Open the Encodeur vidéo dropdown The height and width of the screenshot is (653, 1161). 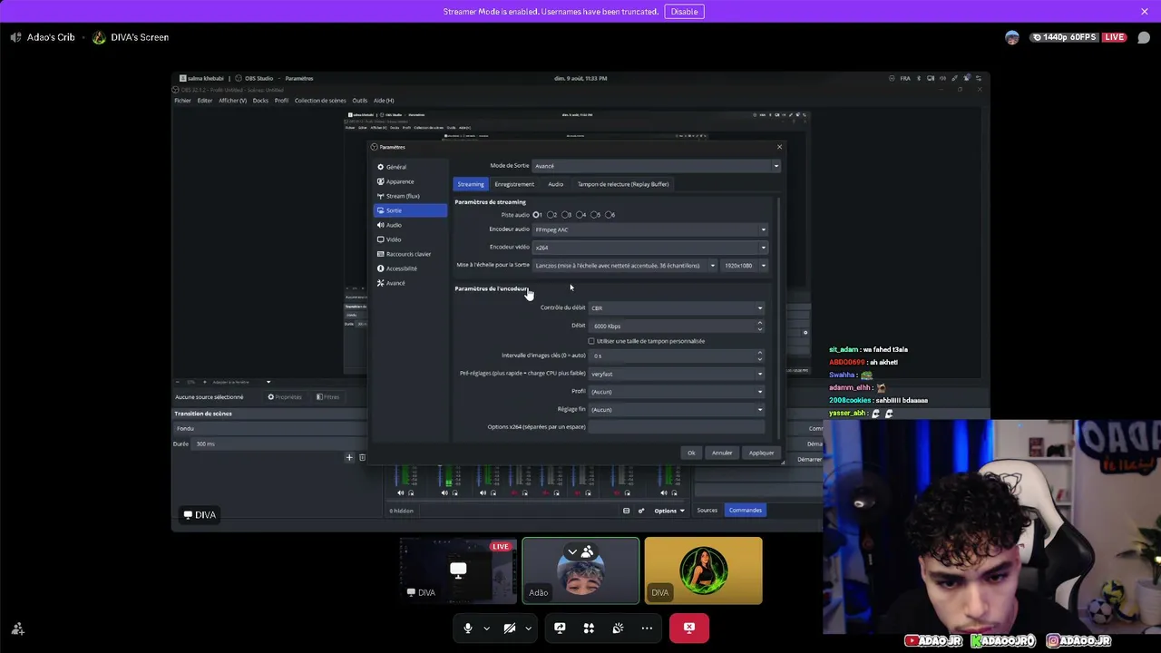(x=649, y=248)
